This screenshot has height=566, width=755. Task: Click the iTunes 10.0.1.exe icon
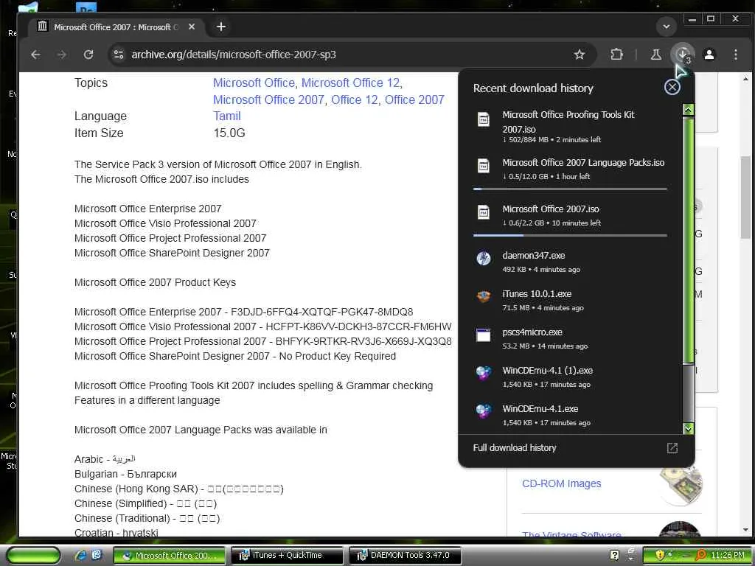[x=484, y=297]
